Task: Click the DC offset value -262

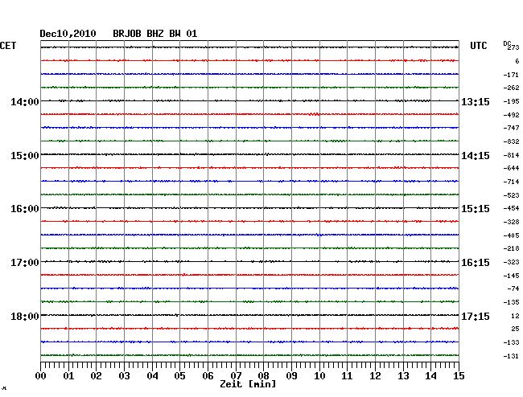Action: point(511,88)
